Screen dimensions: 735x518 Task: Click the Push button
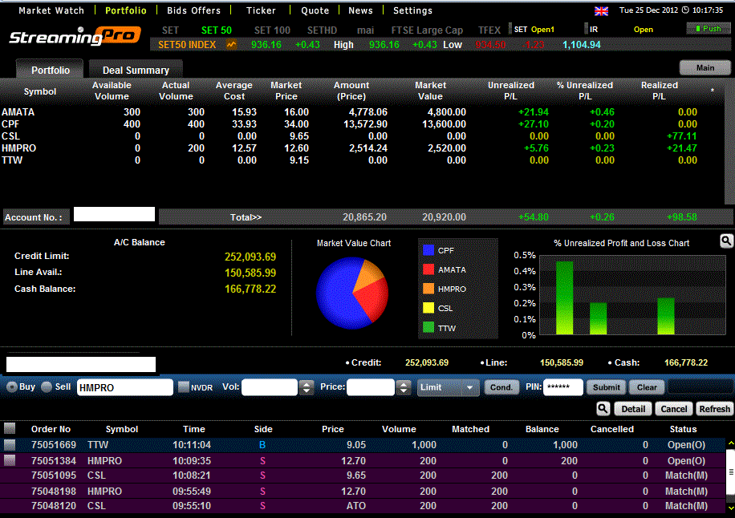[x=709, y=29]
